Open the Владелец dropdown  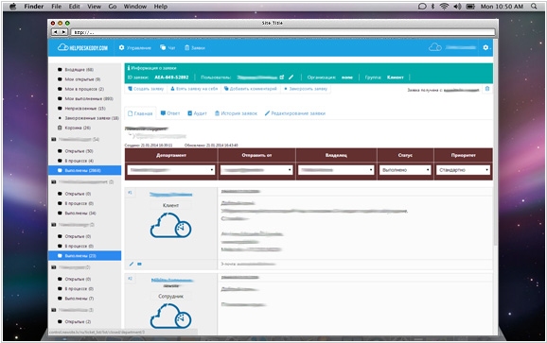click(x=336, y=170)
